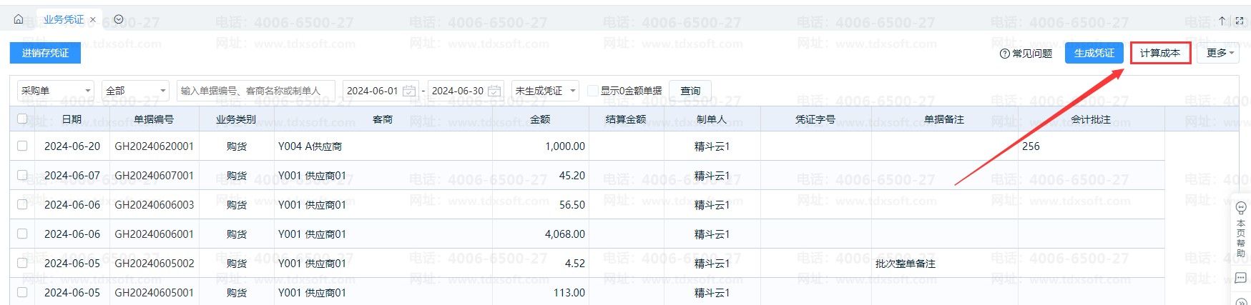The image size is (1251, 305).
Task: Click the home icon in tab bar
Action: pyautogui.click(x=19, y=19)
